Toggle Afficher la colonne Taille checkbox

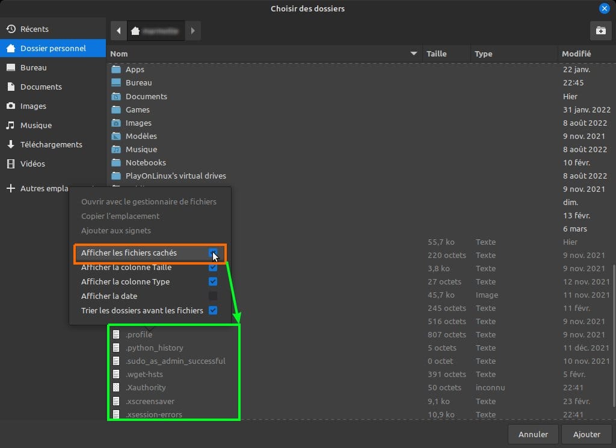click(x=213, y=268)
